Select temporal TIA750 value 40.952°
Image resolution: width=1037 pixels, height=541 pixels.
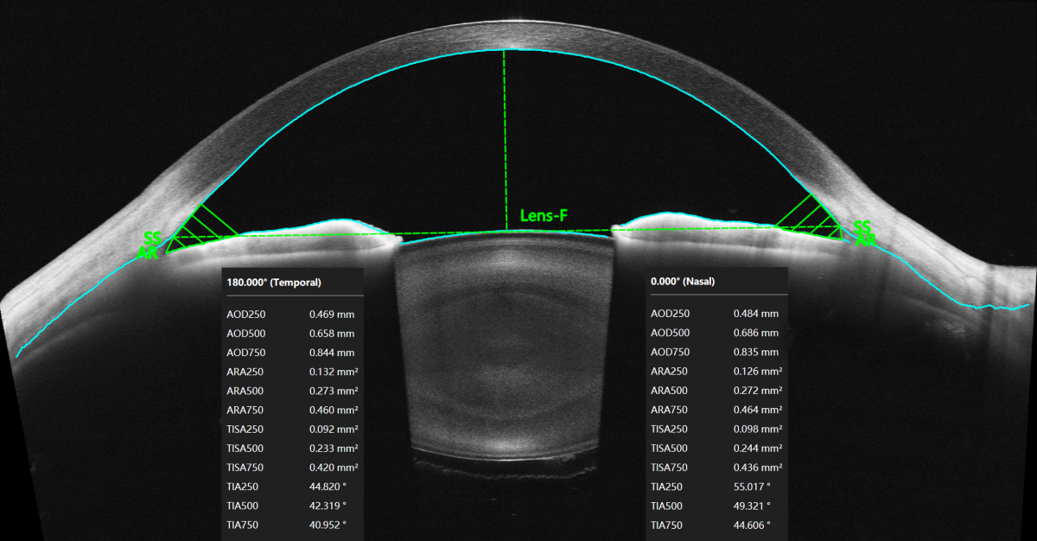click(x=328, y=525)
